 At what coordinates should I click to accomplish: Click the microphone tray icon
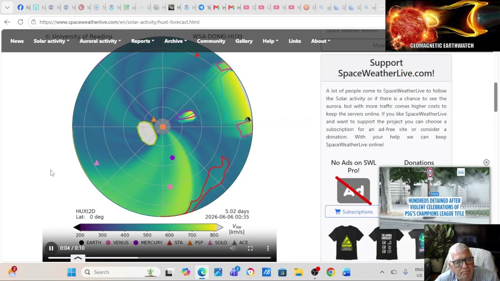click(x=405, y=272)
